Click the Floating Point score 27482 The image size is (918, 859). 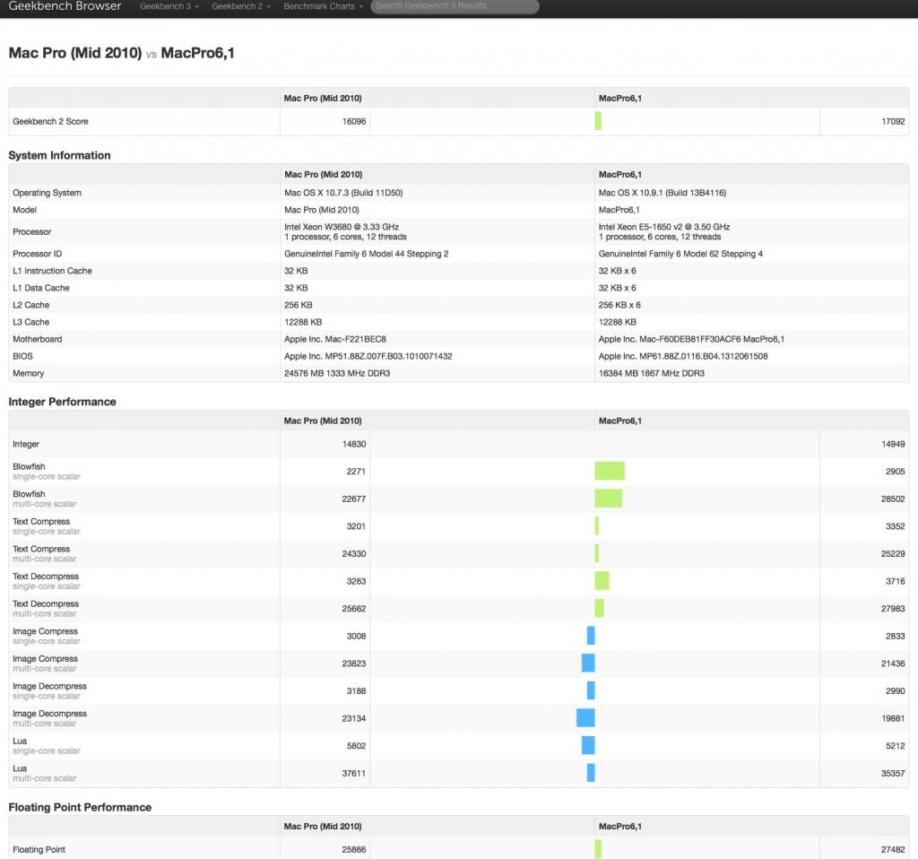pos(893,849)
